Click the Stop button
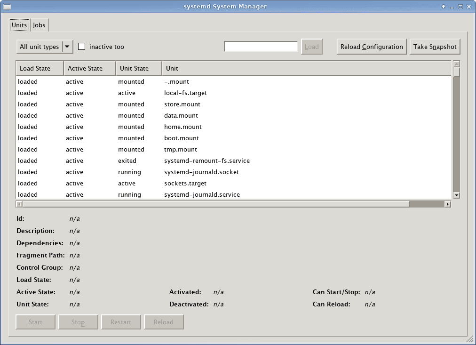This screenshot has width=476, height=345. click(78, 322)
